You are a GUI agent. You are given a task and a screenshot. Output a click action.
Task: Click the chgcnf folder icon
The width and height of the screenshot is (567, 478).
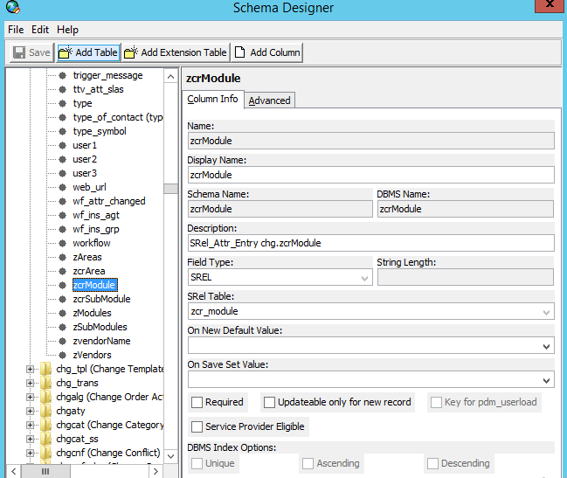click(x=45, y=453)
